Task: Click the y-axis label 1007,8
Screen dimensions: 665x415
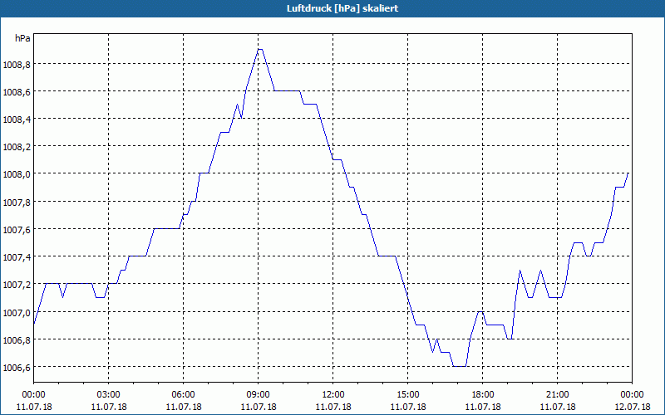Action: click(x=17, y=203)
